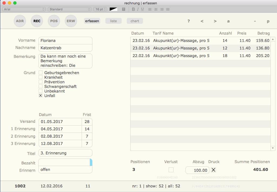Click the question mark help button
This screenshot has height=192, width=277.
tap(189, 21)
